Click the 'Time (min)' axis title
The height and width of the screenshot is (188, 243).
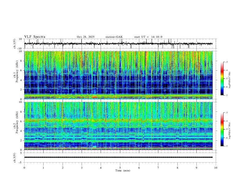[123, 170]
